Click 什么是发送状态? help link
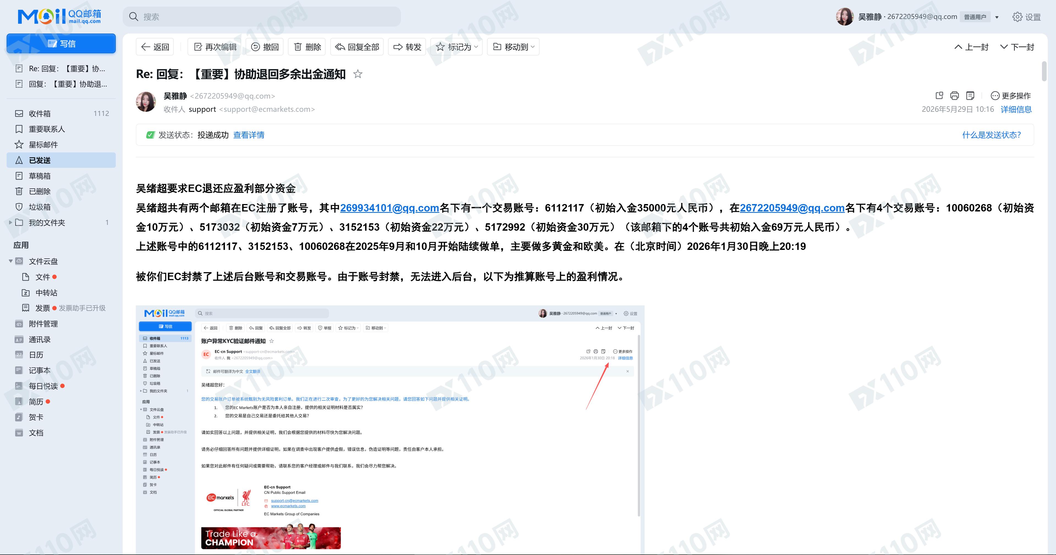 point(992,135)
